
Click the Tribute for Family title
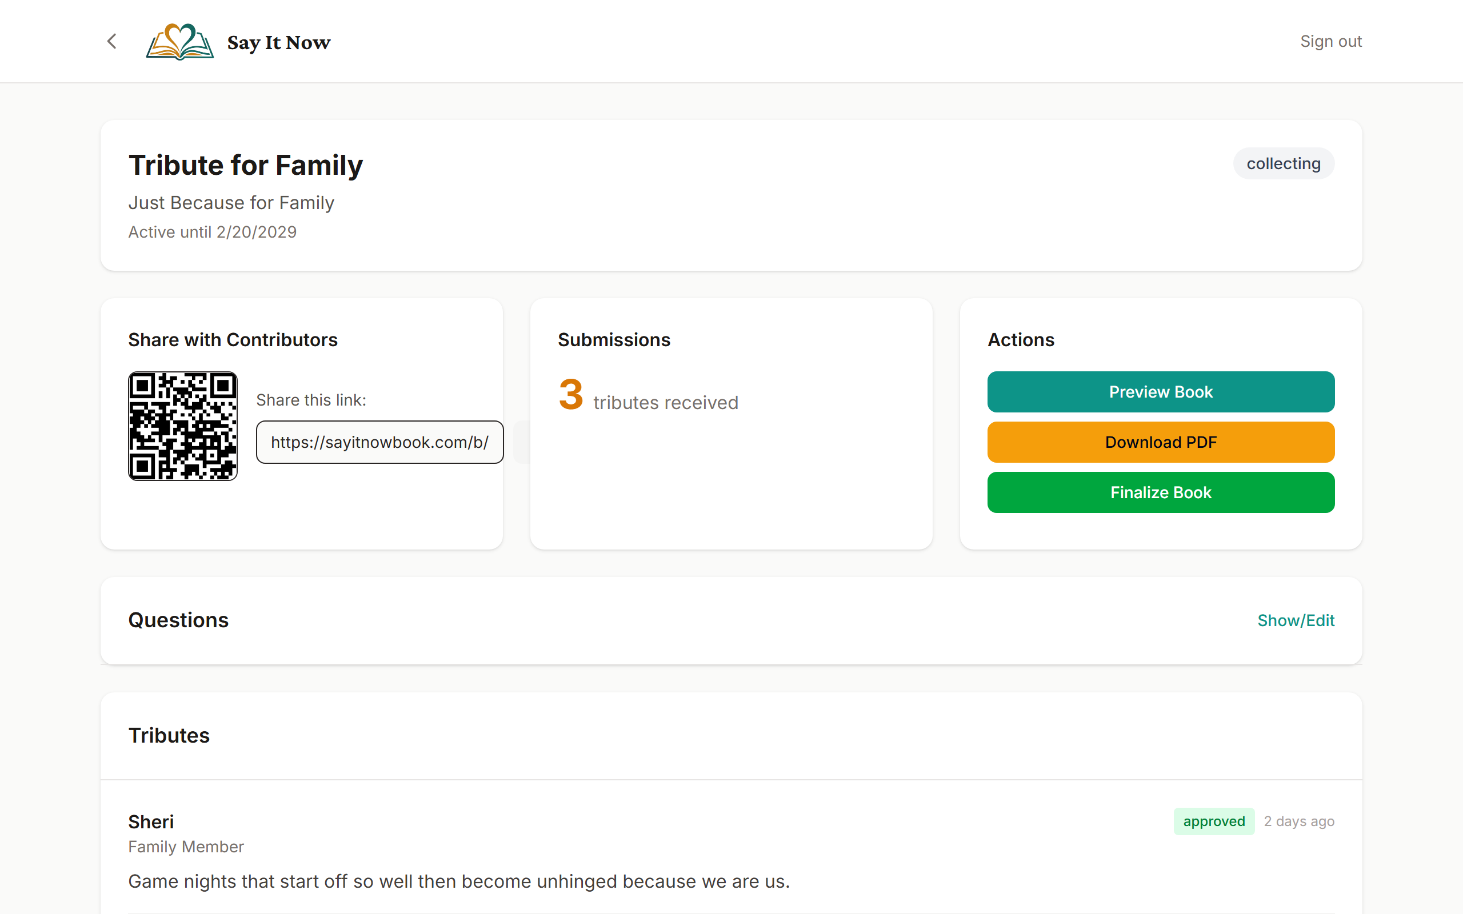click(245, 165)
